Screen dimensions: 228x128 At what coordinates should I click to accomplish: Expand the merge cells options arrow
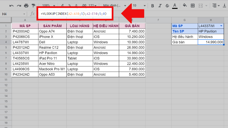point(206,6)
